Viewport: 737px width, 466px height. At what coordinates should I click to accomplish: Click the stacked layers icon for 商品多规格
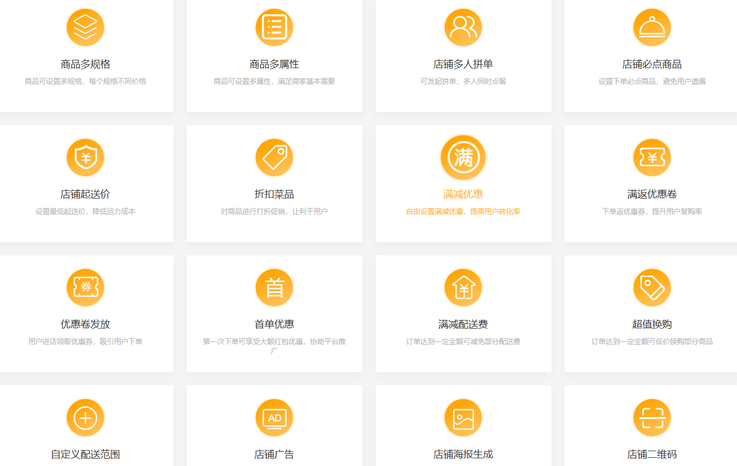coord(85,27)
